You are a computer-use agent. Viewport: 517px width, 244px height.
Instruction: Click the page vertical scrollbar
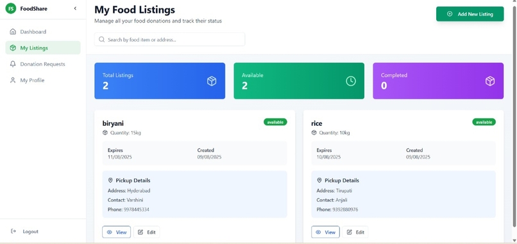(514, 118)
